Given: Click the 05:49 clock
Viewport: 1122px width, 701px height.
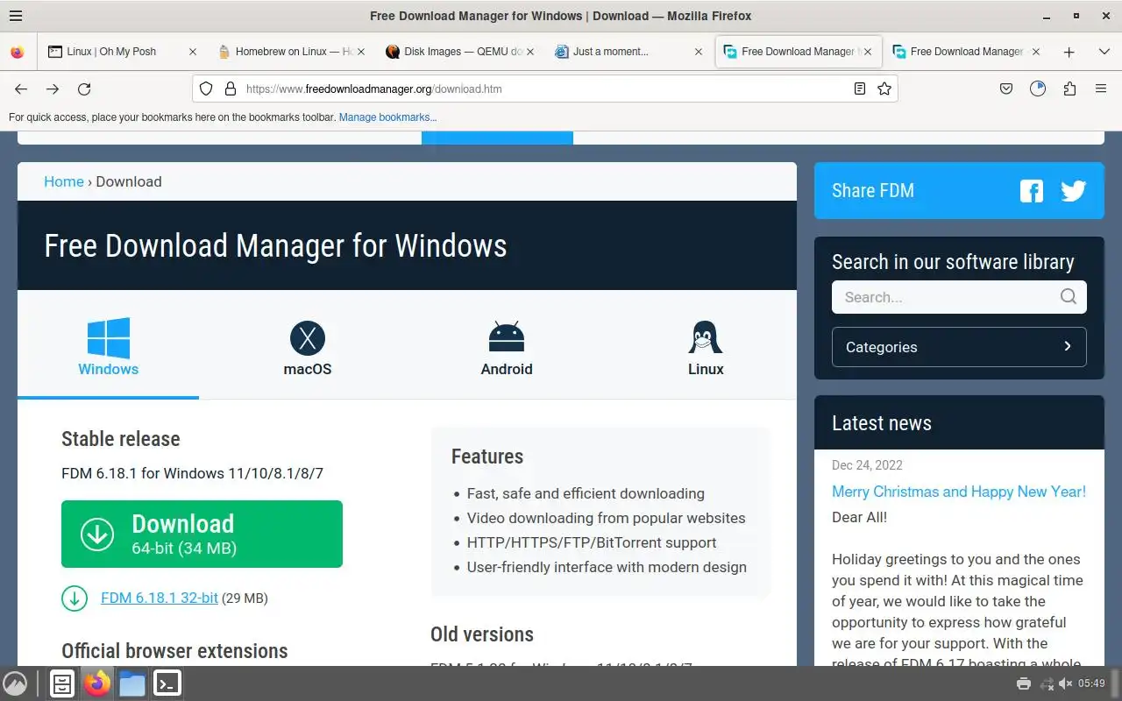Looking at the screenshot, I should [1092, 683].
